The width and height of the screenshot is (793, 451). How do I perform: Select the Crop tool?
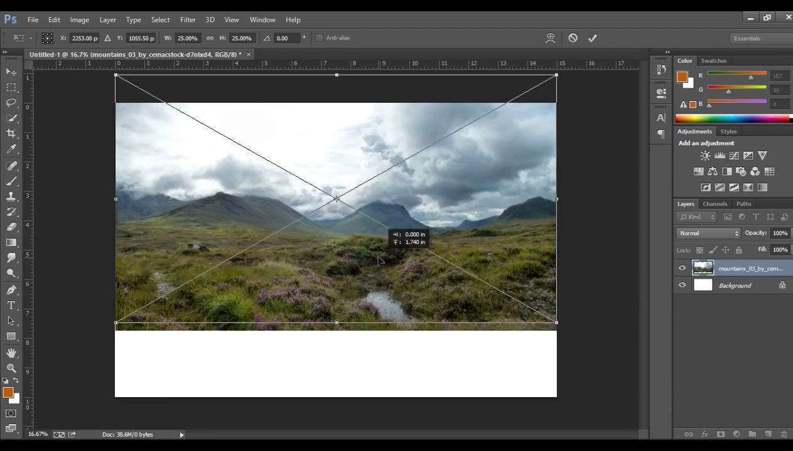[x=11, y=134]
